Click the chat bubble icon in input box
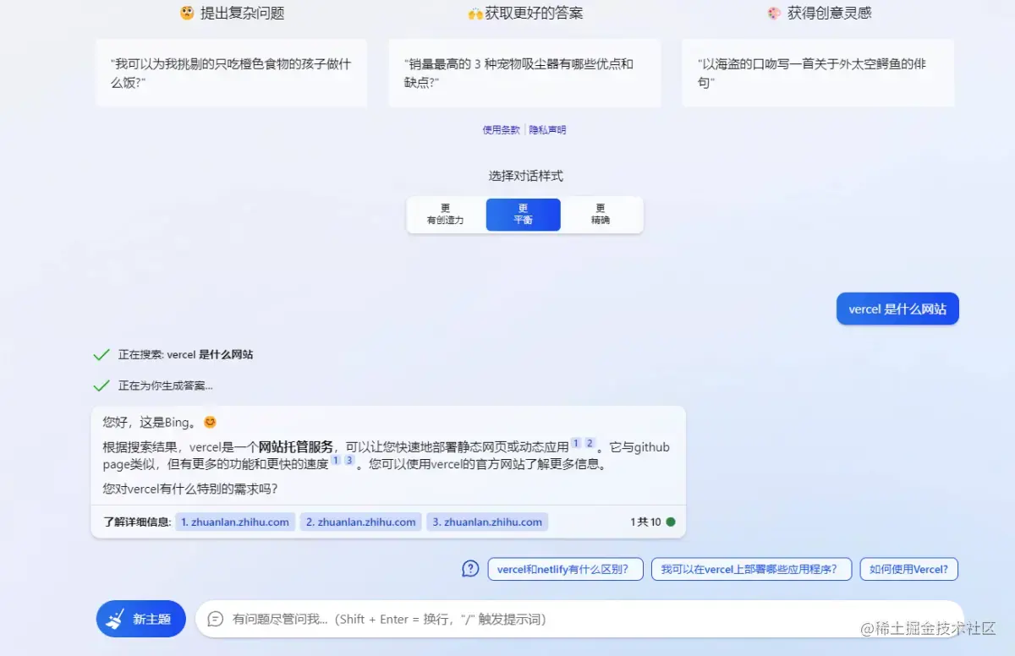Image resolution: width=1015 pixels, height=656 pixels. [215, 619]
